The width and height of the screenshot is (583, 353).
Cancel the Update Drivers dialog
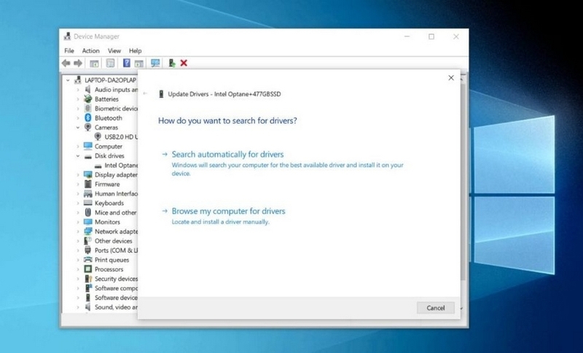click(x=435, y=308)
